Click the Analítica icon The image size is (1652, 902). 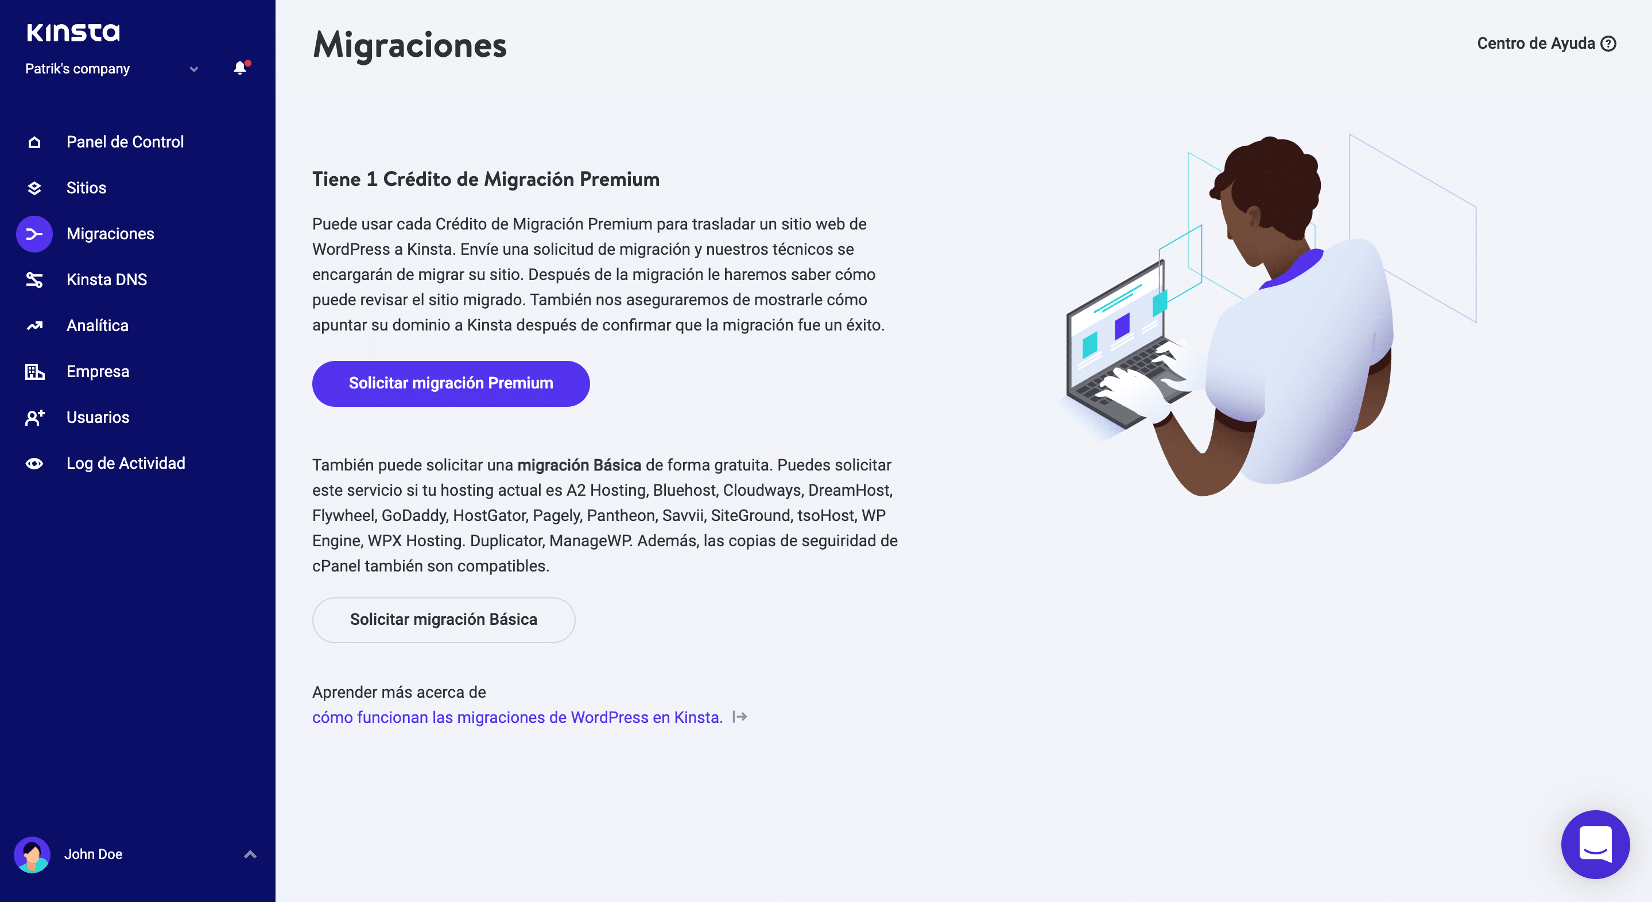pyautogui.click(x=32, y=325)
